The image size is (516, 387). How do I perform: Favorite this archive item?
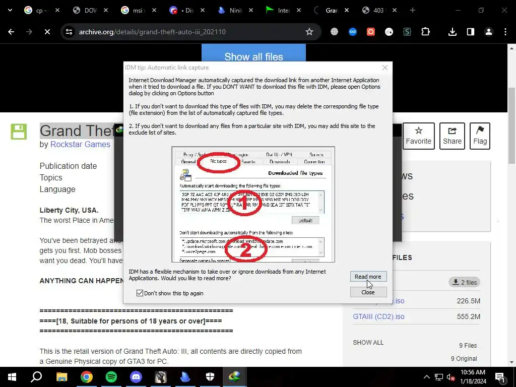pyautogui.click(x=419, y=136)
